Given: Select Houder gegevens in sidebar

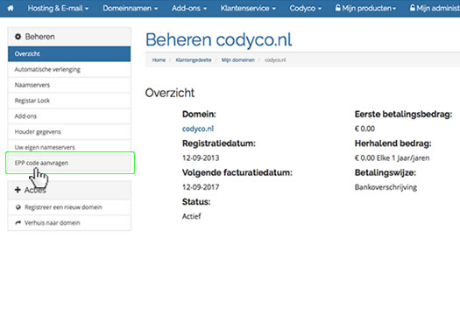Looking at the screenshot, I should click(x=69, y=132).
